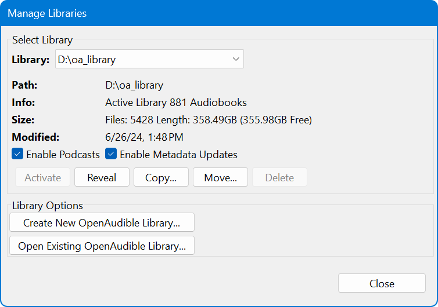
Task: Click the 'Select Library' group heading
Action: coord(42,40)
